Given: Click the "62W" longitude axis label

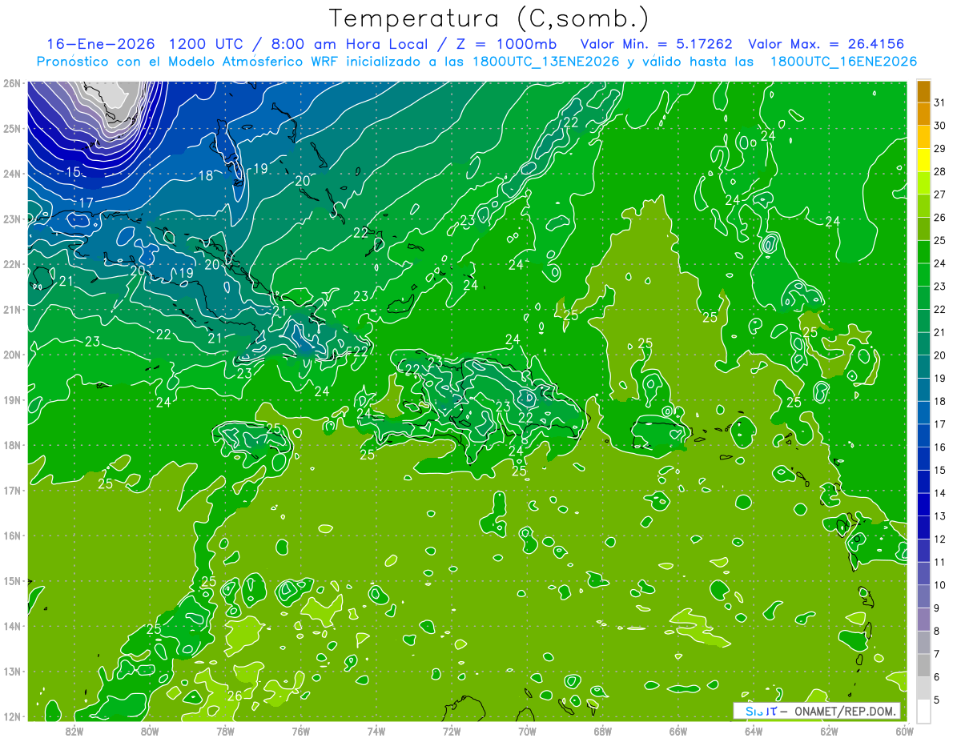Looking at the screenshot, I should coord(829,731).
